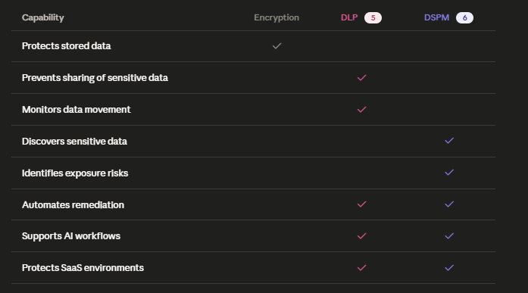Viewport: 528px width, 293px height.
Task: Click the Capability column header
Action: pyautogui.click(x=42, y=18)
